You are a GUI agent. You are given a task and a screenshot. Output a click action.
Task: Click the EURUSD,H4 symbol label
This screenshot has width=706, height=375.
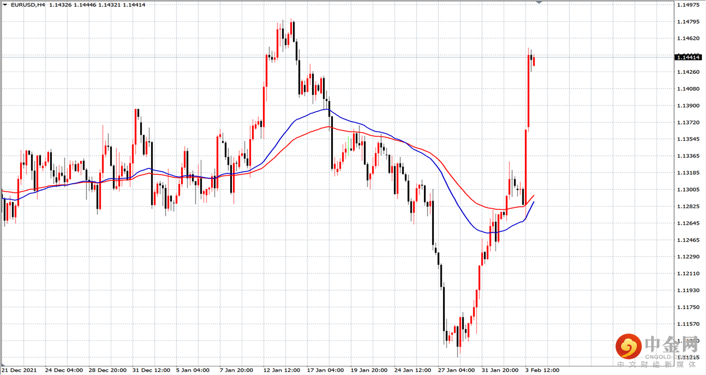click(28, 5)
